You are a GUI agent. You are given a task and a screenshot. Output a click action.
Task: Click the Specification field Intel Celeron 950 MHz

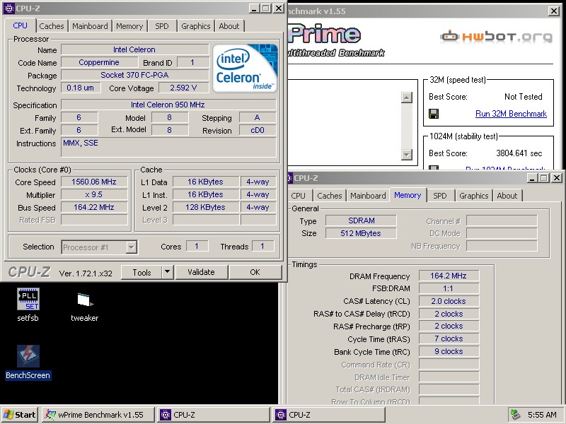coord(168,105)
